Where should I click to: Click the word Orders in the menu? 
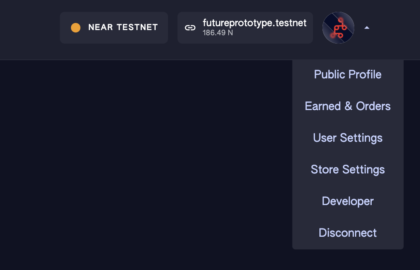[x=373, y=106]
